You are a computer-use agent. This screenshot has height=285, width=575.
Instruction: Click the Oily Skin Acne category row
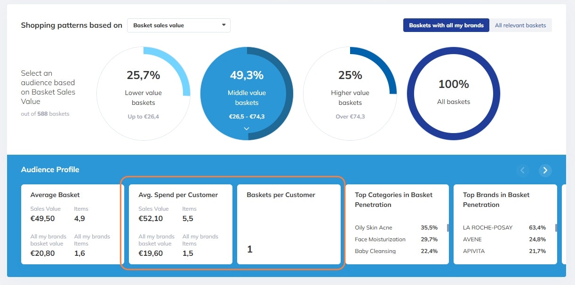click(x=396, y=228)
